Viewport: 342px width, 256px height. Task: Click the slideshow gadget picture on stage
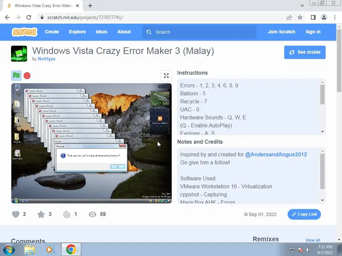pyautogui.click(x=160, y=99)
